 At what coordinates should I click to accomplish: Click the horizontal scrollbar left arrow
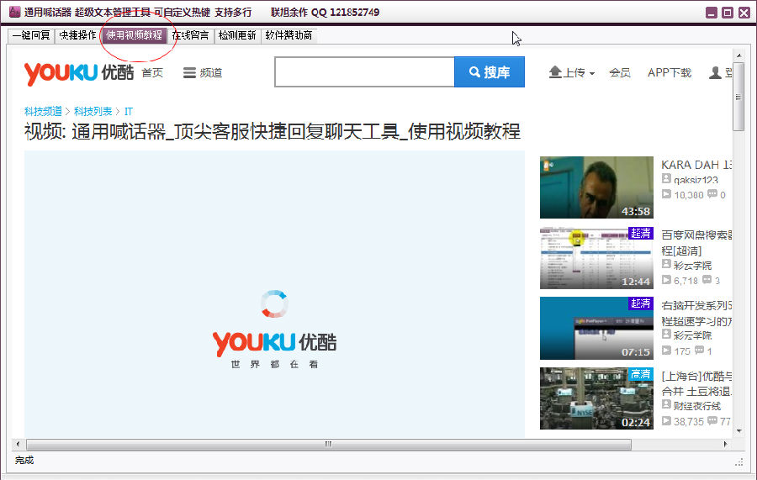point(18,444)
